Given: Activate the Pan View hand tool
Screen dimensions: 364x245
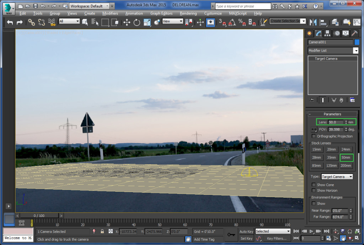Looking at the screenshot, I should coord(343,238).
